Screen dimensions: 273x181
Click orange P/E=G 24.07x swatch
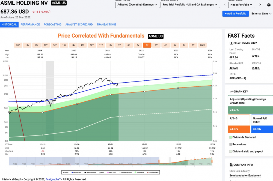(x=239, y=129)
